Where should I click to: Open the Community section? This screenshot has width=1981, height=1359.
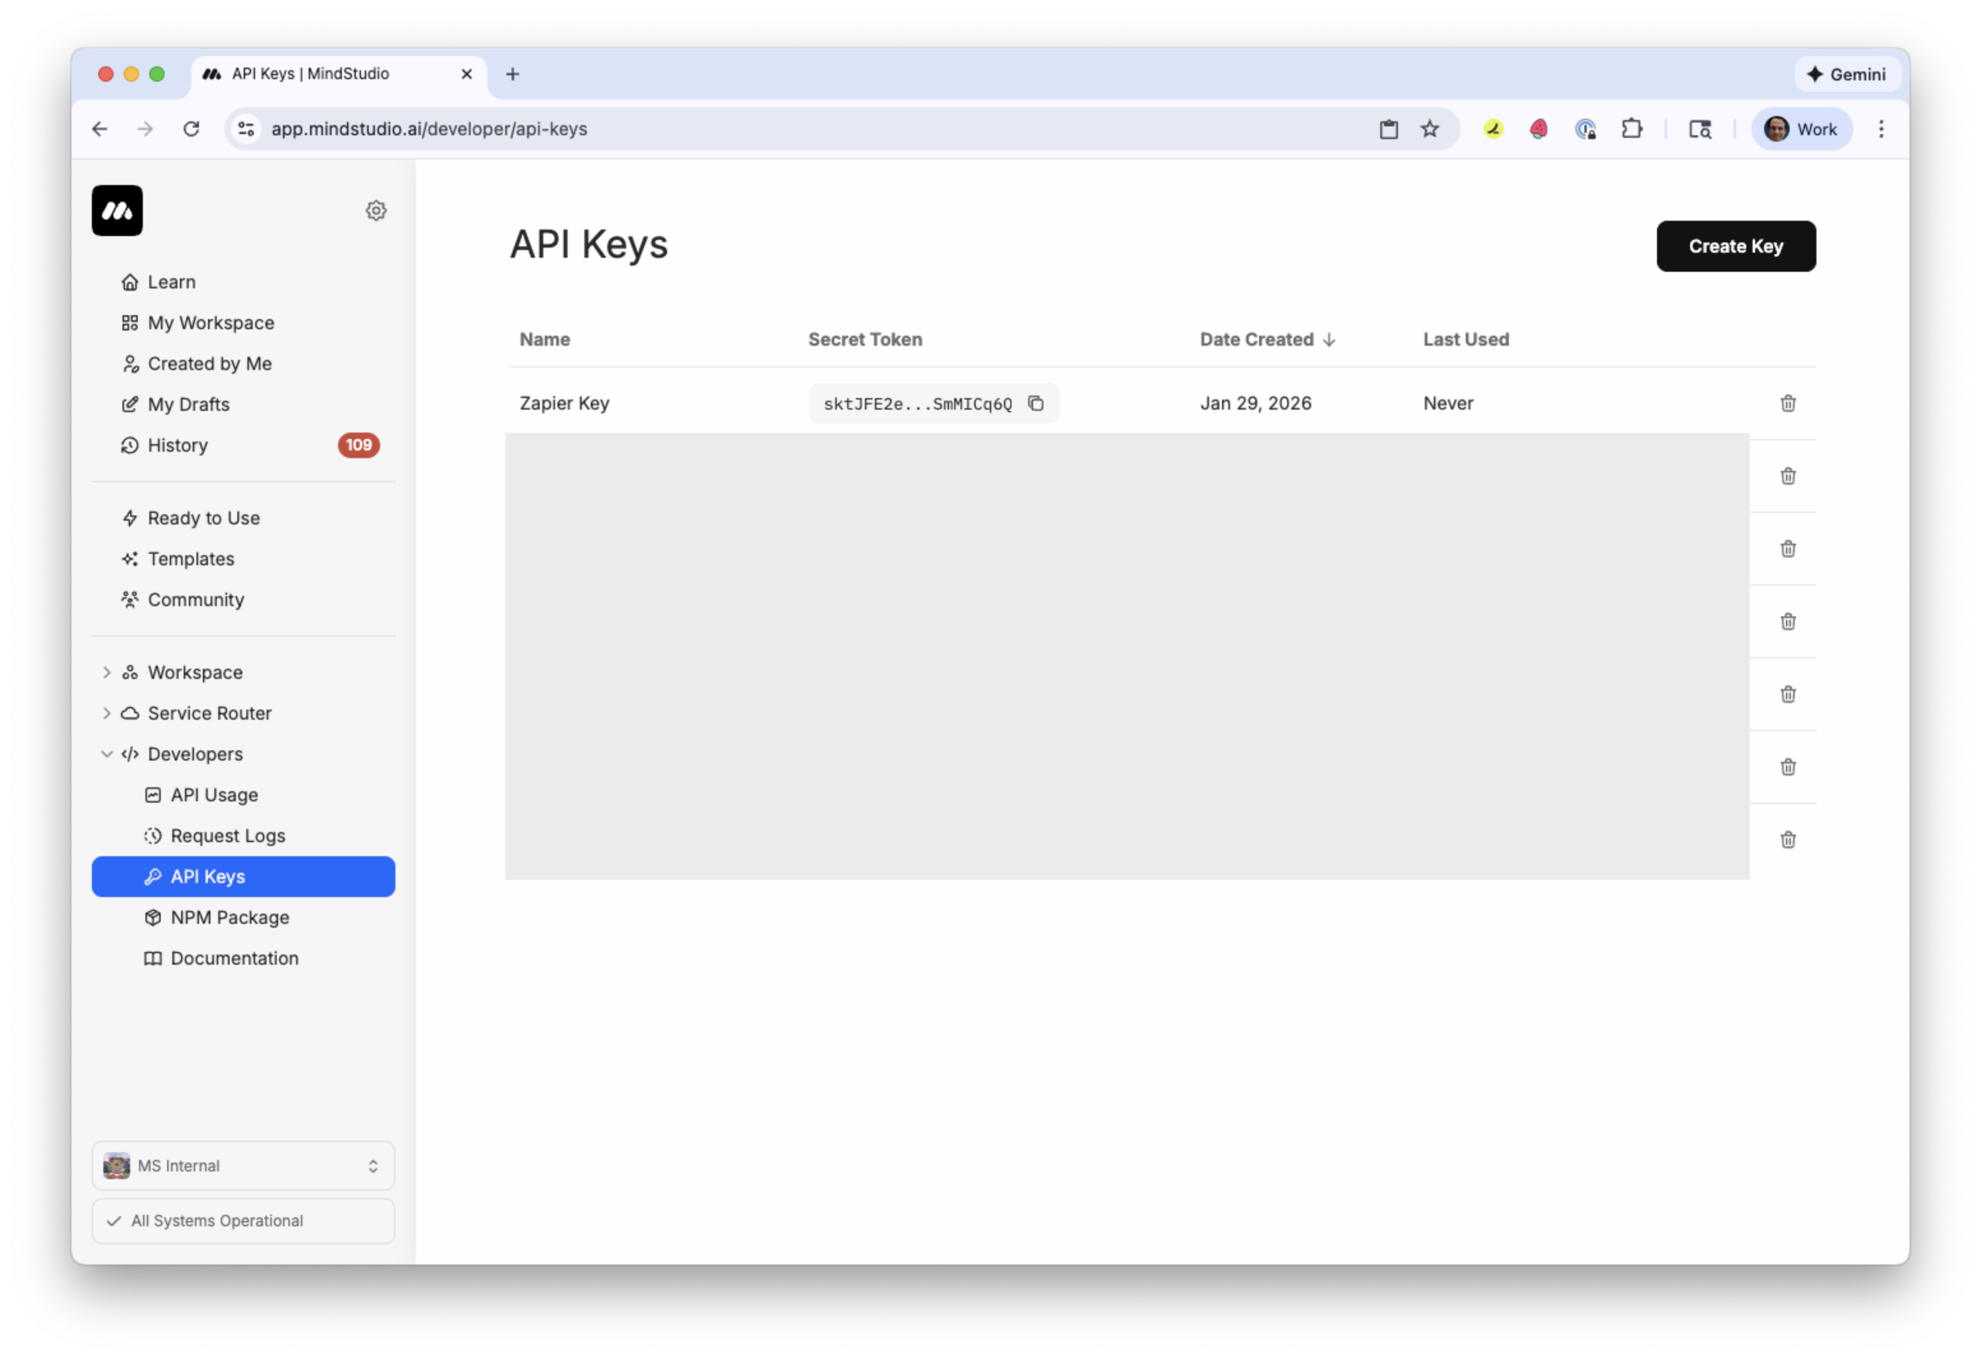pos(195,599)
